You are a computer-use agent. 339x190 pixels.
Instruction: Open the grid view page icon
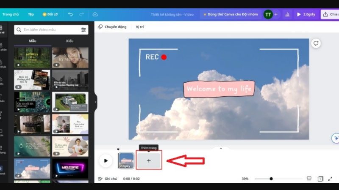click(320, 179)
